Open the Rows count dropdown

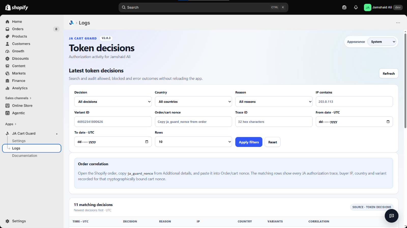pyautogui.click(x=193, y=142)
